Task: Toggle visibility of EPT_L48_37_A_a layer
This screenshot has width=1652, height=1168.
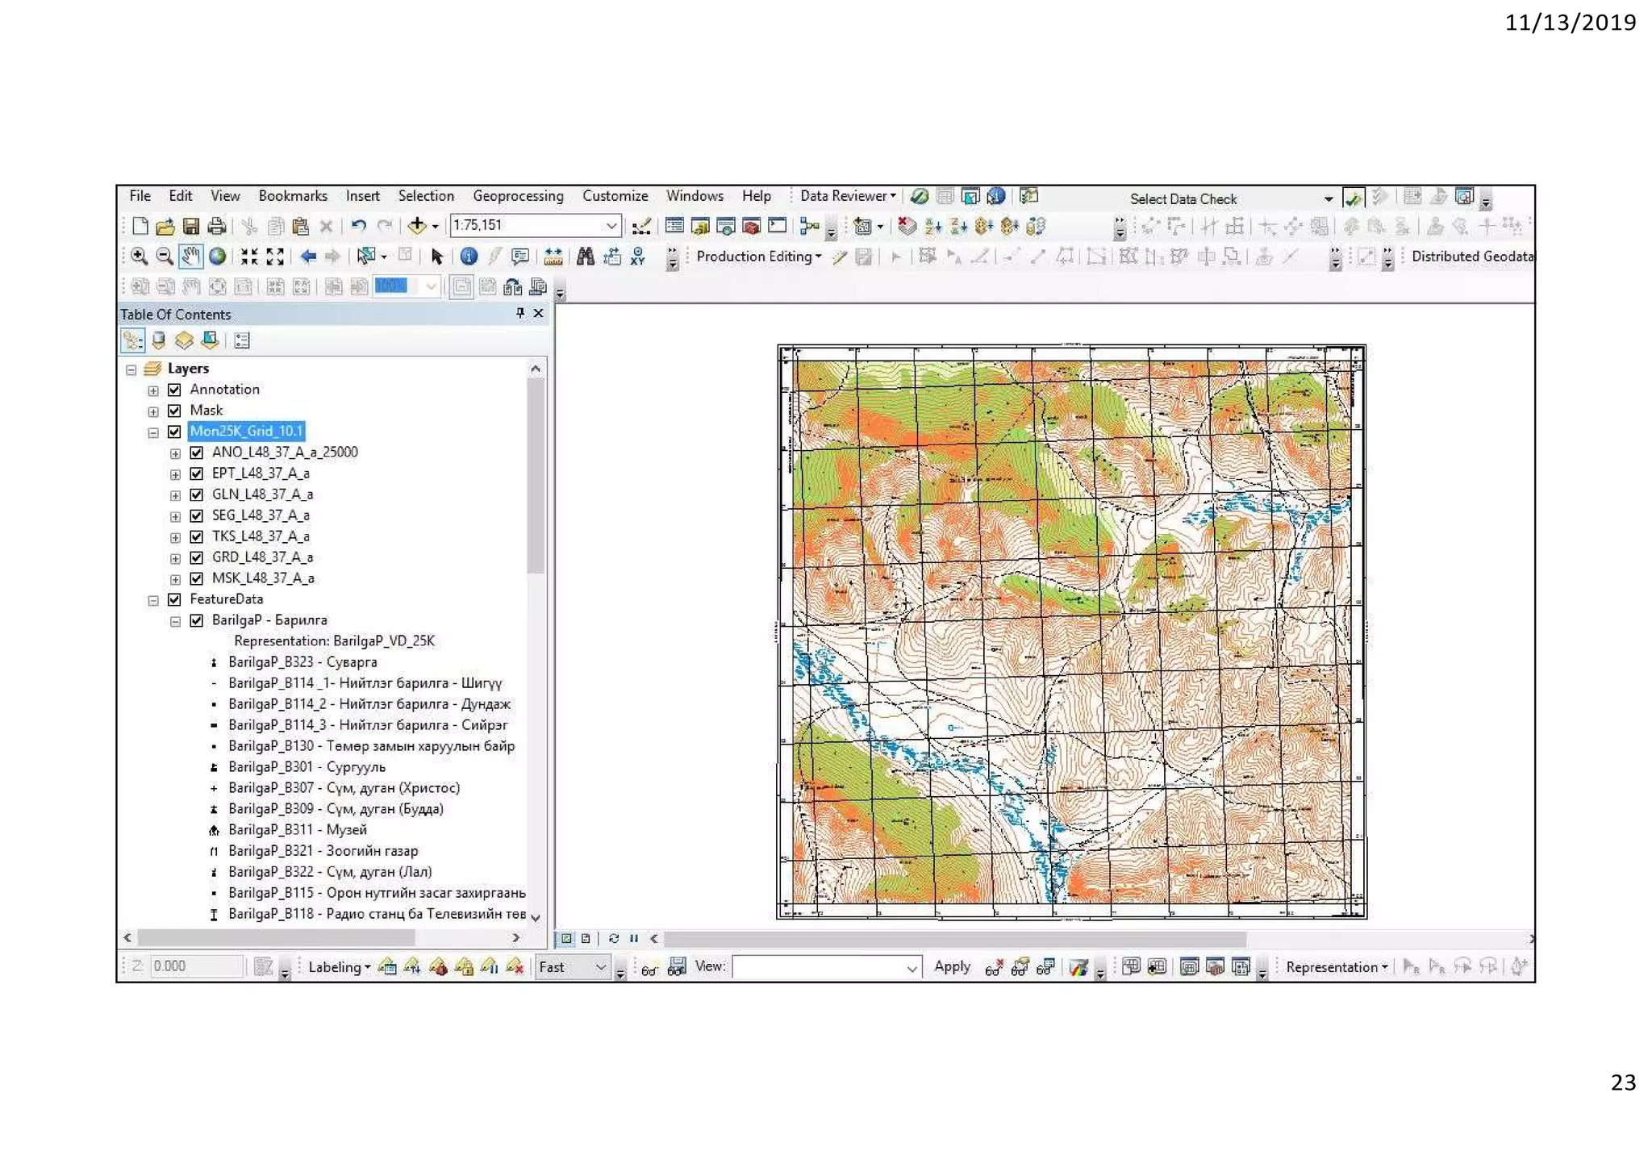Action: pos(197,473)
